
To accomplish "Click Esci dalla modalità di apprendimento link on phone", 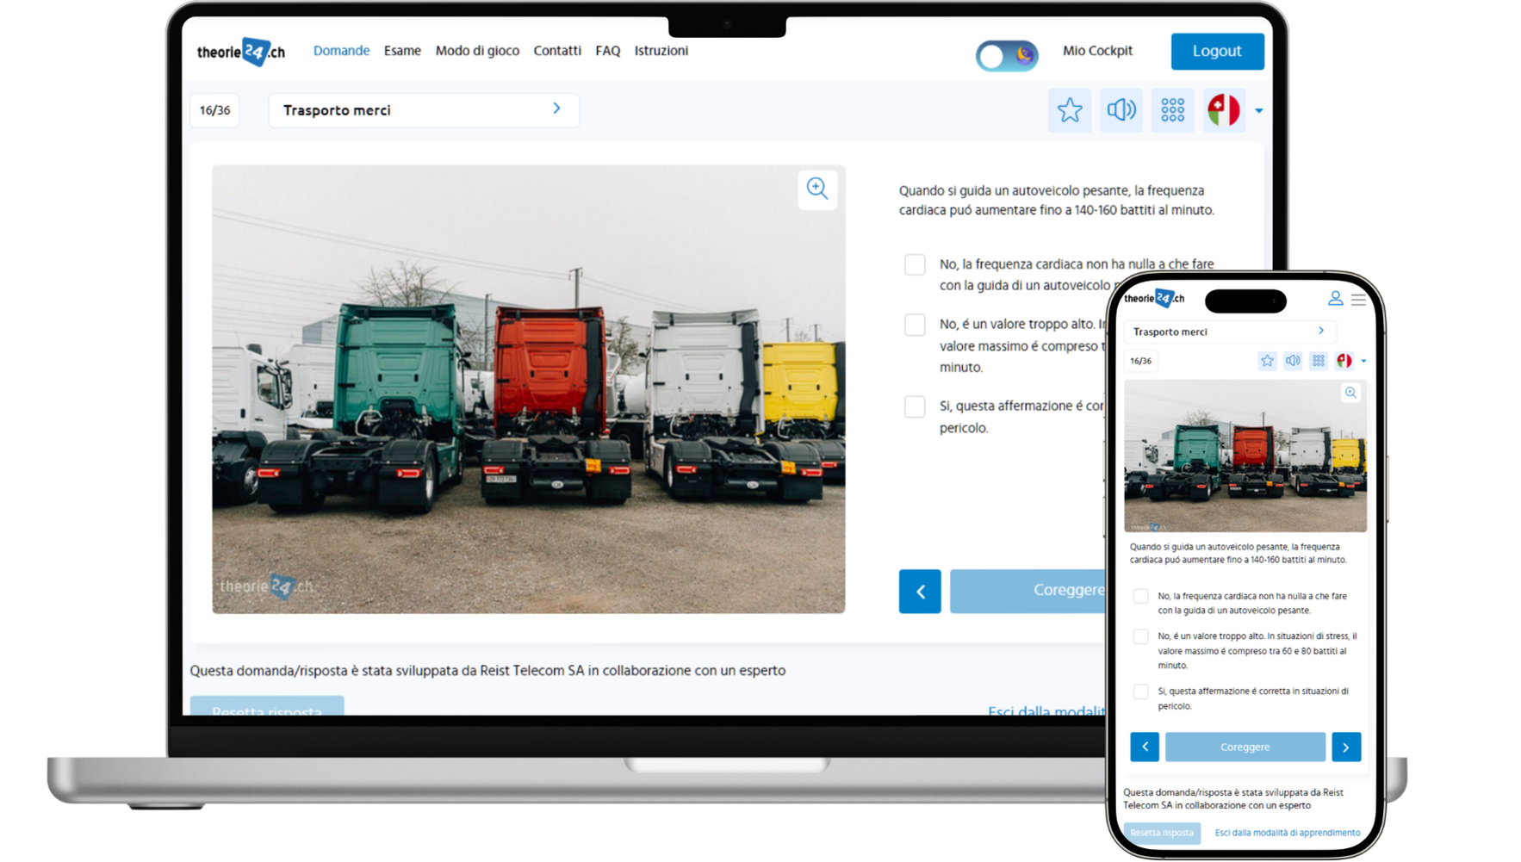I will (1287, 833).
